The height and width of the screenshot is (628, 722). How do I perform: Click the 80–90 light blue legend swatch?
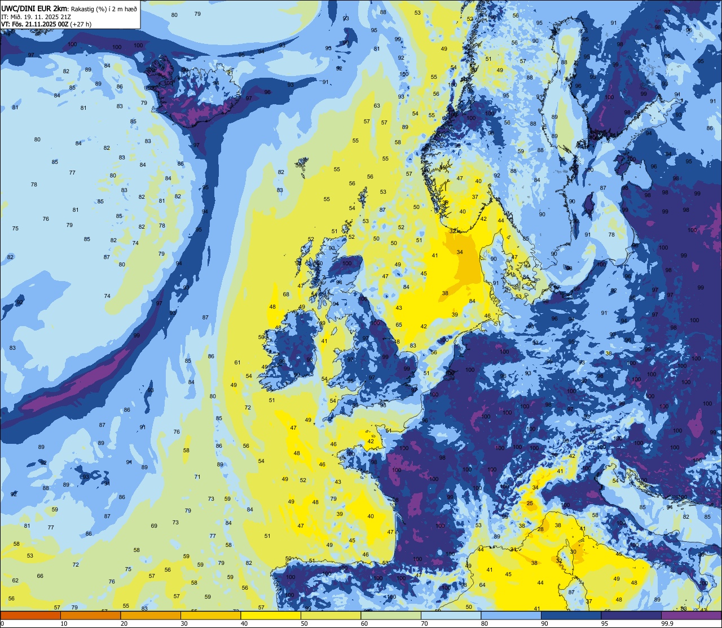pos(511,616)
